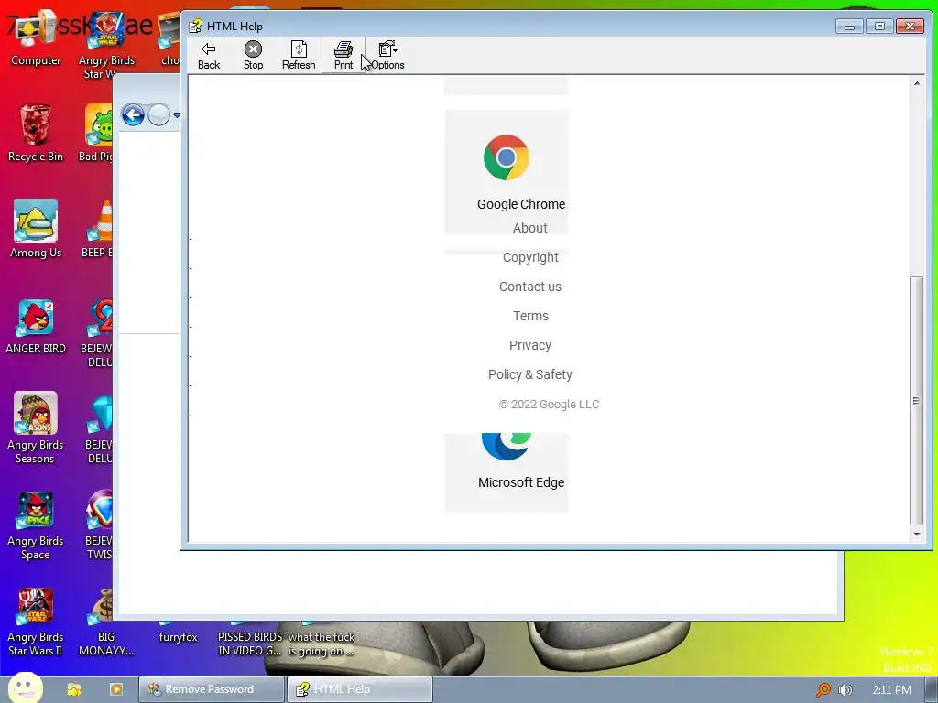The width and height of the screenshot is (938, 703).
Task: Select the Angry Birds Seasons desktop icon
Action: (x=36, y=428)
